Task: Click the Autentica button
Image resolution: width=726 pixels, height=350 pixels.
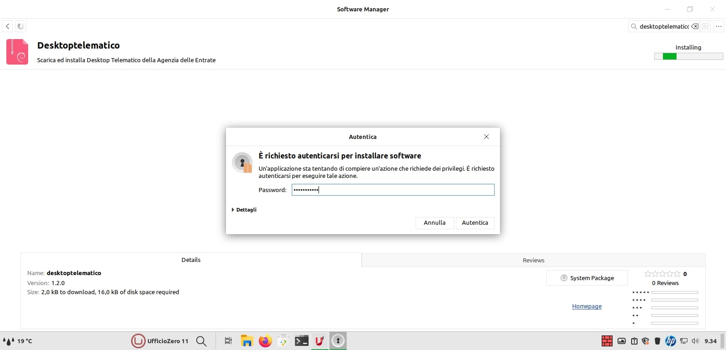Action: (475, 223)
